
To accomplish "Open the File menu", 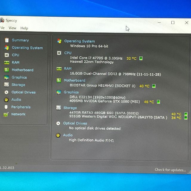I will tap(2, 28).
